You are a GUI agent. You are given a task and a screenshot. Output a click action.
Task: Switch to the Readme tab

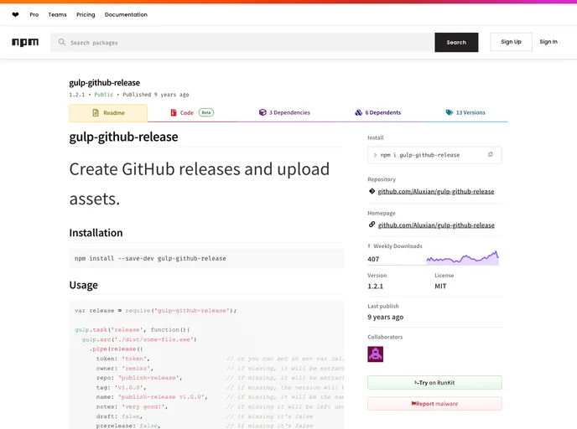(x=108, y=113)
